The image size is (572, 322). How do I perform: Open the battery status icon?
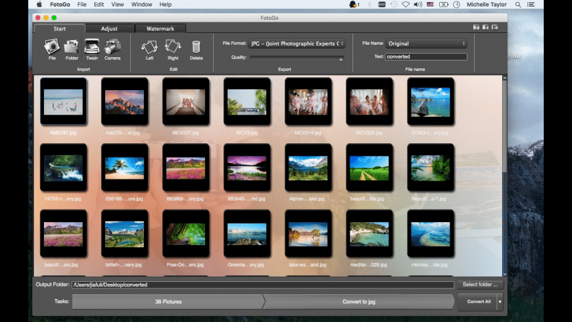pos(443,5)
